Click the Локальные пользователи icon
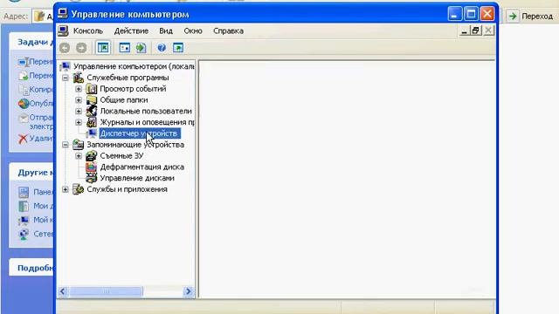Screen dimensions: 559x314 (x=92, y=111)
